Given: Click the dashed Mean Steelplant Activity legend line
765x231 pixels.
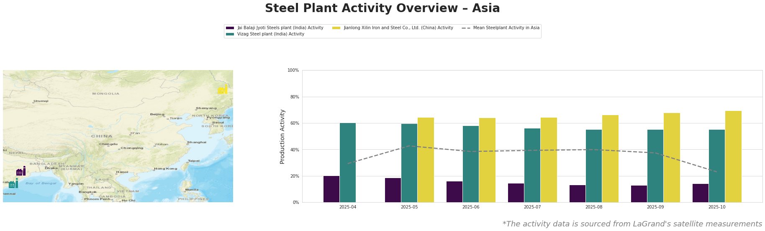Looking at the screenshot, I should click(x=466, y=28).
